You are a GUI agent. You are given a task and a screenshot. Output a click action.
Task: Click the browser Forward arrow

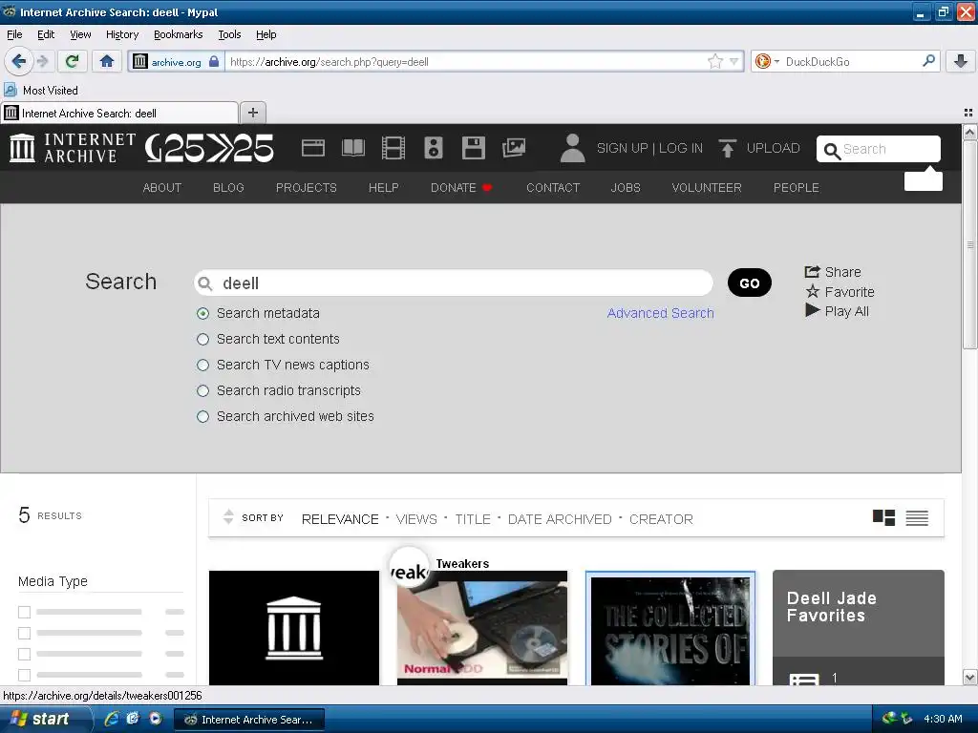43,61
